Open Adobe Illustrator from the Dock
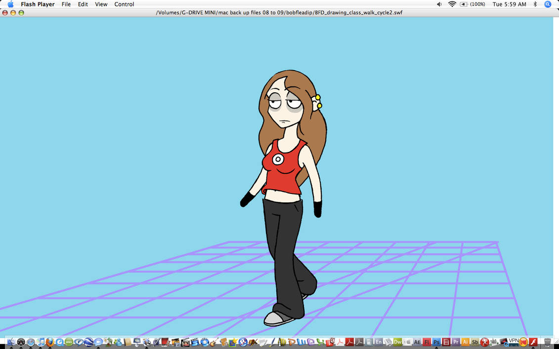The image size is (559, 349). click(465, 342)
